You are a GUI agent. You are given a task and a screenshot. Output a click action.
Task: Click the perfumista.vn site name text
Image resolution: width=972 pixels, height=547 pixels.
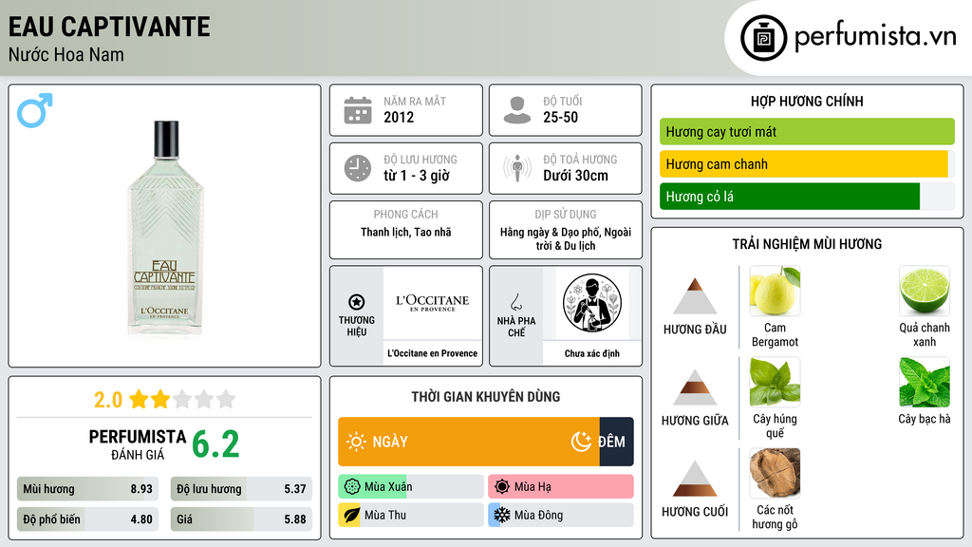click(x=875, y=37)
